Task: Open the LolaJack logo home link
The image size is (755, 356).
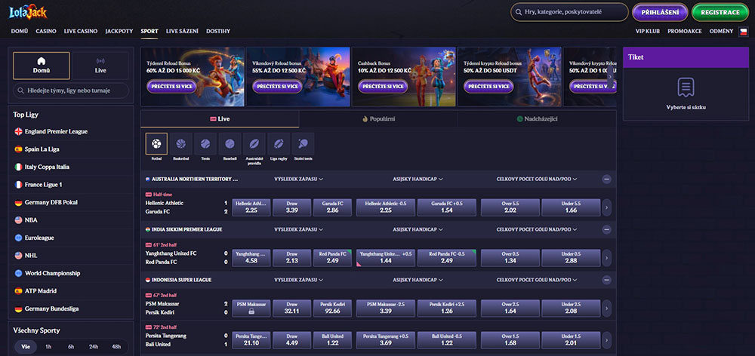Action: click(x=28, y=12)
